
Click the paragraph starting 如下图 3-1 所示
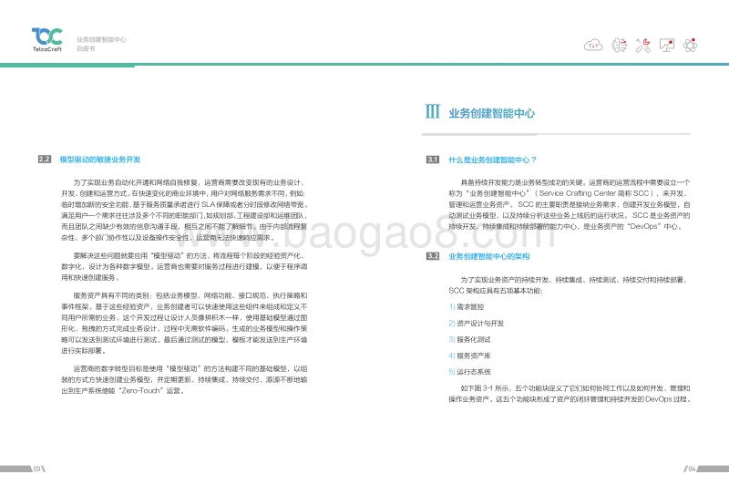pyautogui.click(x=569, y=394)
